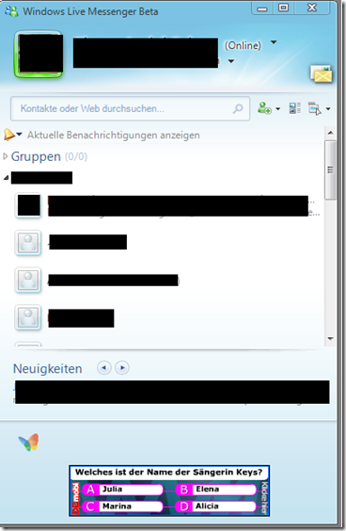The height and width of the screenshot is (531, 346).
Task: Click the Neuigkeiten heading
Action: tap(47, 368)
